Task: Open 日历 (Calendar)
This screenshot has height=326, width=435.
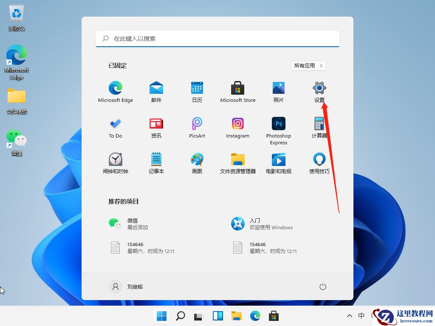Action: coord(197,90)
